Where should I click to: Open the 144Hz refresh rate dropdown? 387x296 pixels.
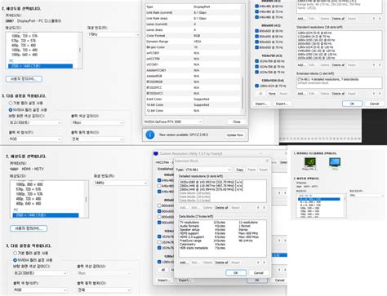121,183
